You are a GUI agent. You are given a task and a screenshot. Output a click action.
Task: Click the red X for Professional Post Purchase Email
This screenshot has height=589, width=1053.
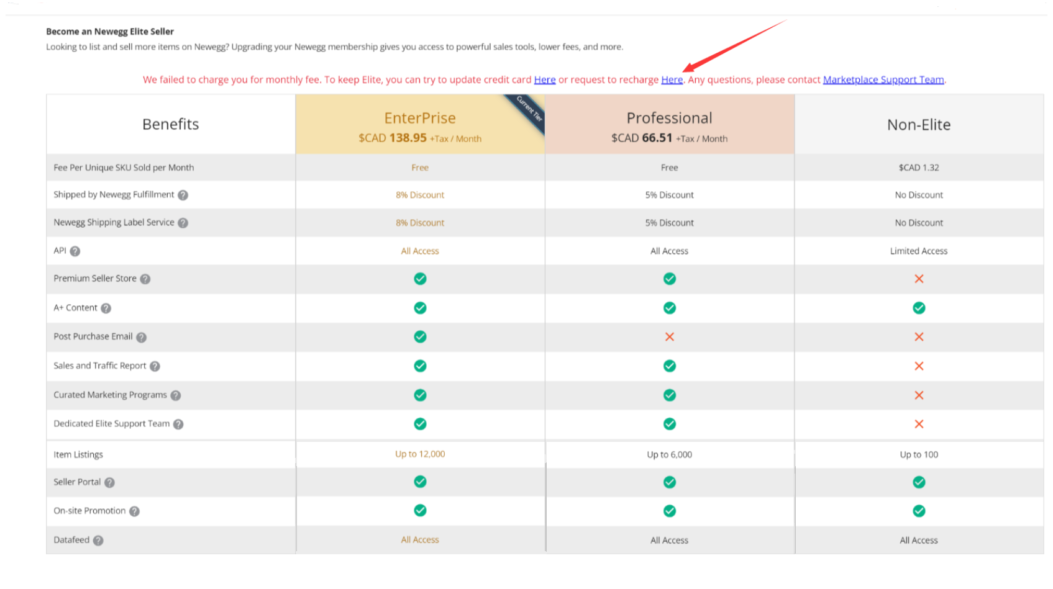(669, 337)
